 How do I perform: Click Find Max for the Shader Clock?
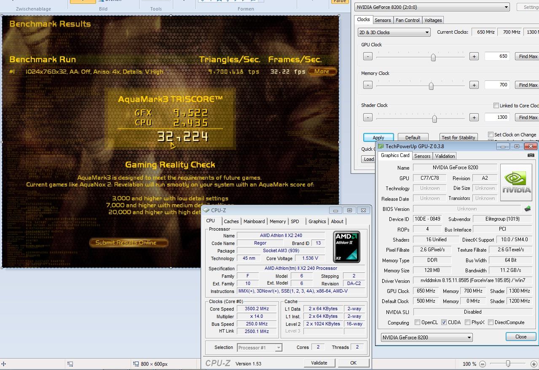pos(528,117)
